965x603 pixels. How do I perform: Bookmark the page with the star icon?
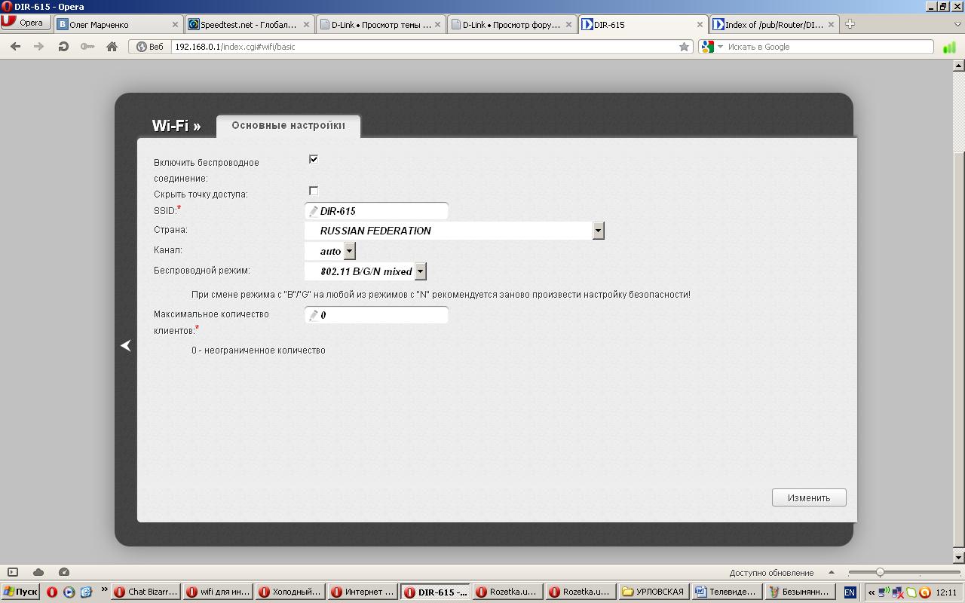point(684,47)
